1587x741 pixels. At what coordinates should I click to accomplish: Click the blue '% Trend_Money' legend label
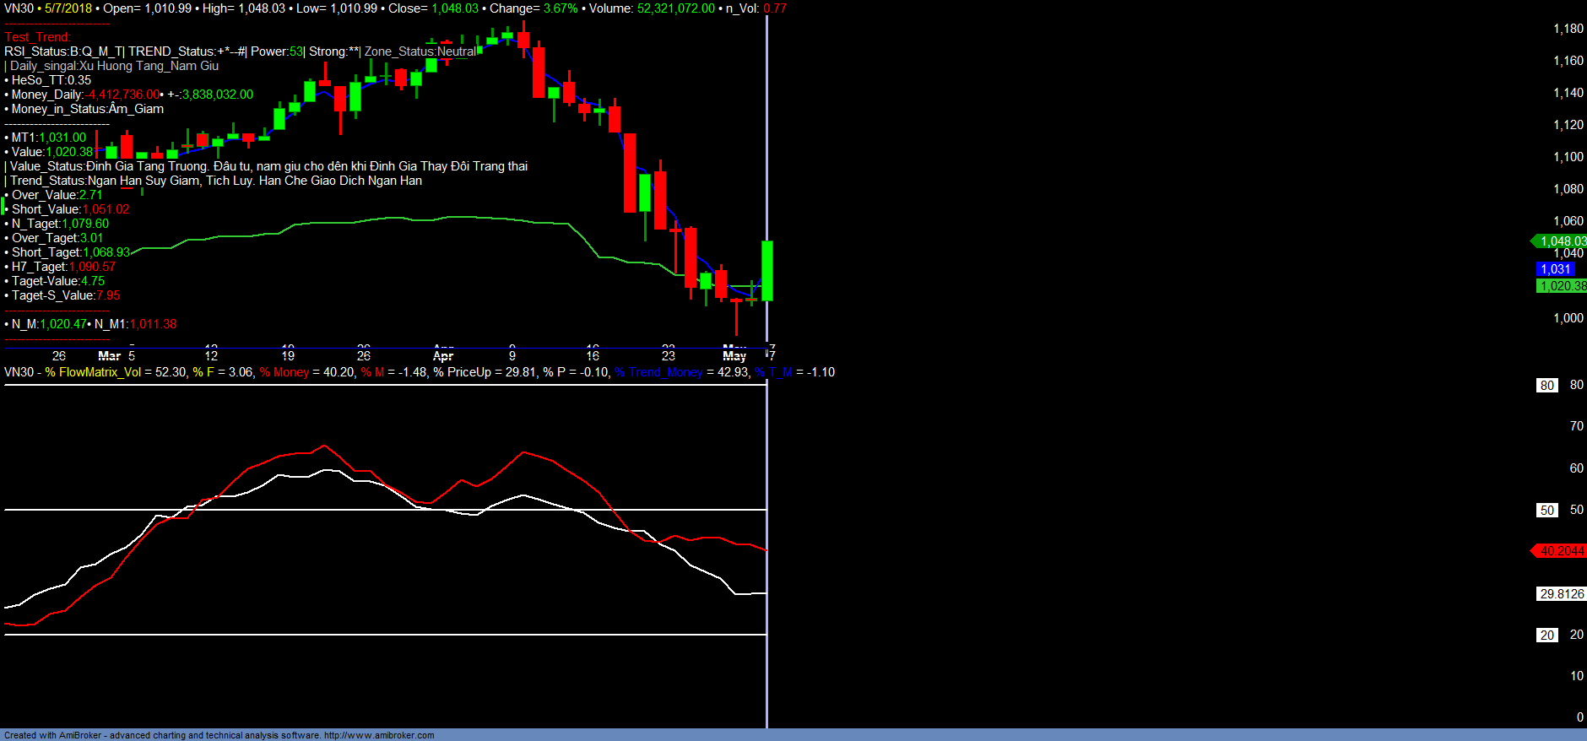tap(658, 372)
